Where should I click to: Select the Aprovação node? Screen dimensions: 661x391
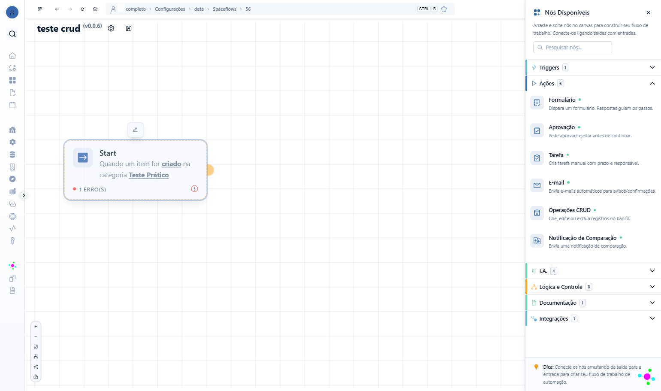[x=593, y=131]
